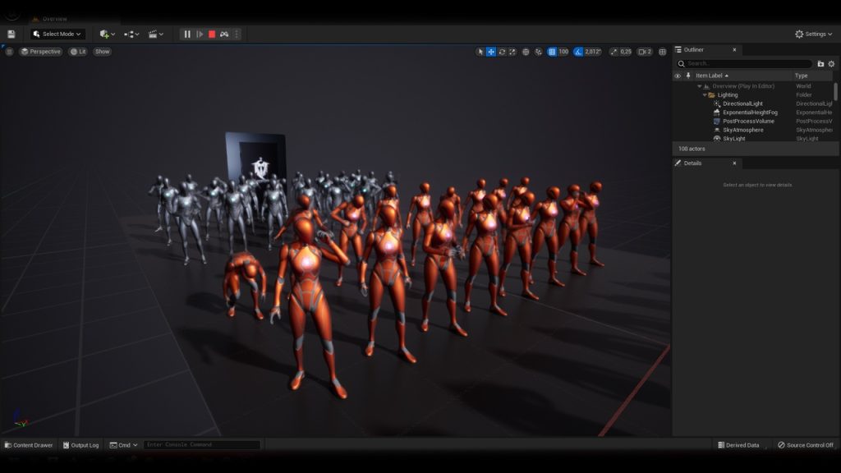Pause the Play In Editor simulation
The height and width of the screenshot is (473, 841).
(x=187, y=34)
